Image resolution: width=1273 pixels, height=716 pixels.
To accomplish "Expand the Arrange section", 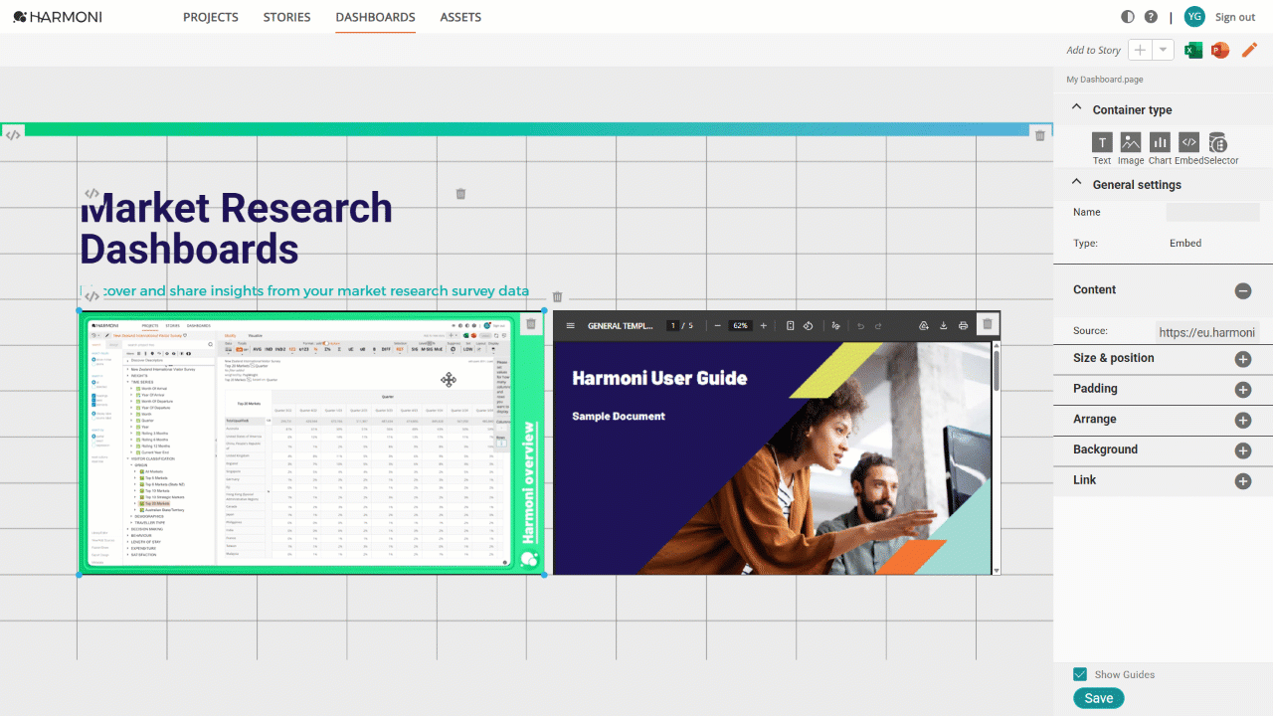I will 1243,421.
